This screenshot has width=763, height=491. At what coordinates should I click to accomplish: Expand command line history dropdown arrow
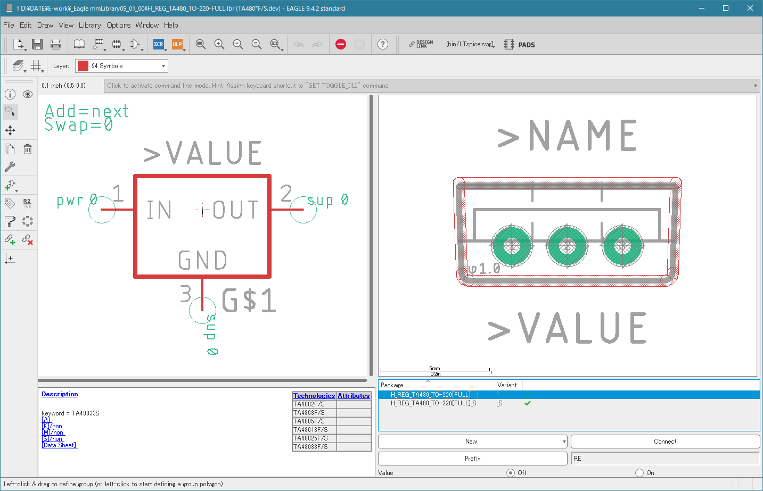pos(755,86)
